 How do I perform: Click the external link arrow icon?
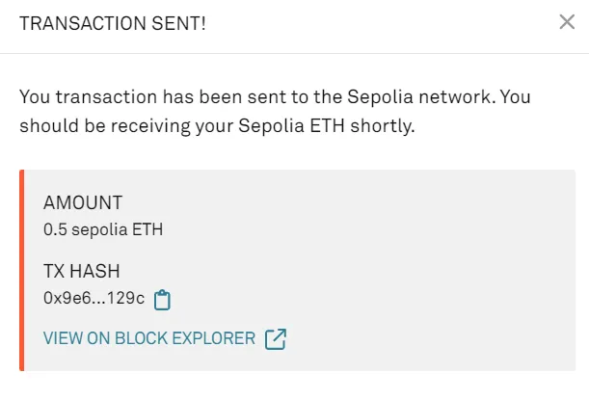276,339
